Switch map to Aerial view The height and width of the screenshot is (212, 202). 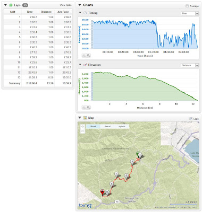click(x=107, y=127)
